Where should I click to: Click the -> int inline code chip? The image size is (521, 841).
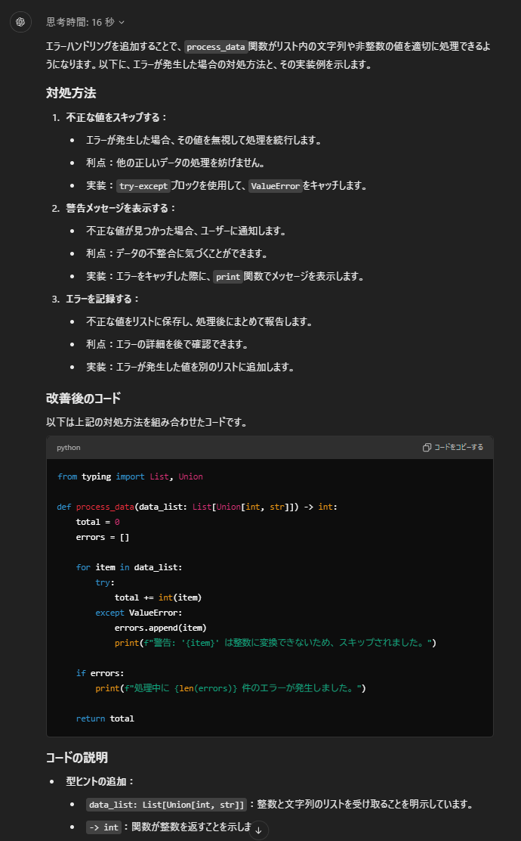pos(103,827)
